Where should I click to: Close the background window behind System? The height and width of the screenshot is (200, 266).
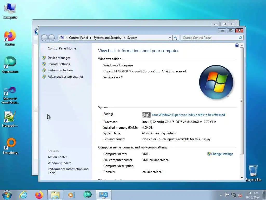233,24
